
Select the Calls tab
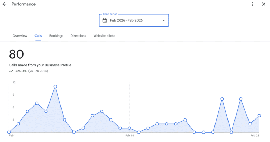tap(38, 36)
